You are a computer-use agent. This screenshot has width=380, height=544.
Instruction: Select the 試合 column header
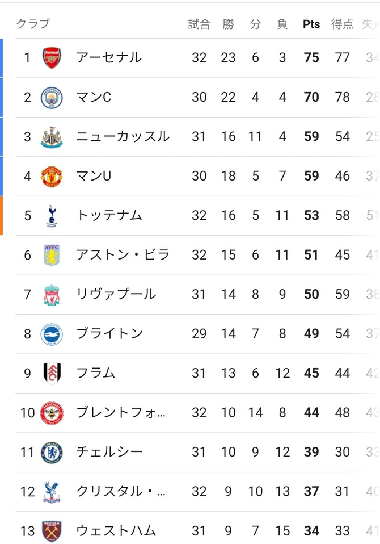tap(199, 24)
